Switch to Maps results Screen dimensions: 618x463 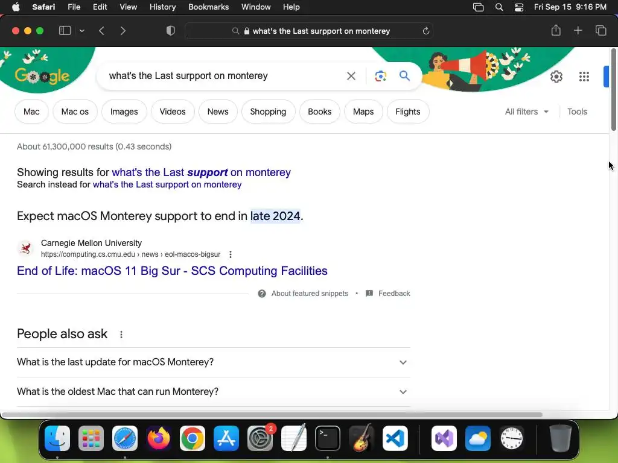pos(363,112)
